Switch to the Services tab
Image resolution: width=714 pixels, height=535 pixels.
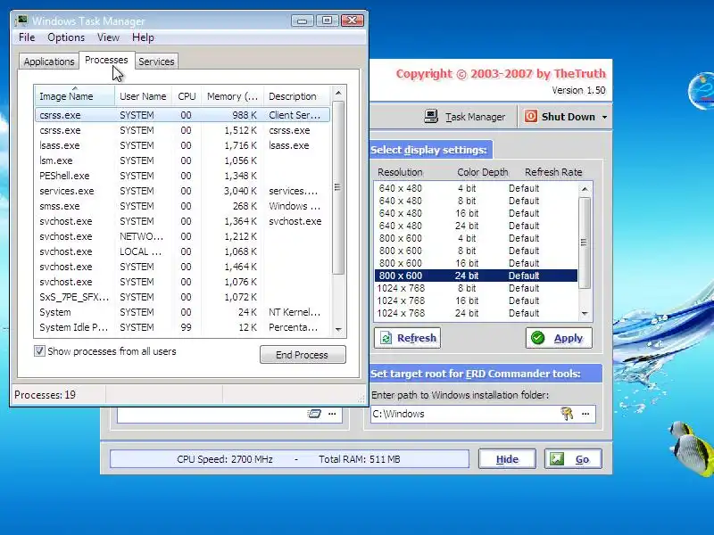point(156,62)
